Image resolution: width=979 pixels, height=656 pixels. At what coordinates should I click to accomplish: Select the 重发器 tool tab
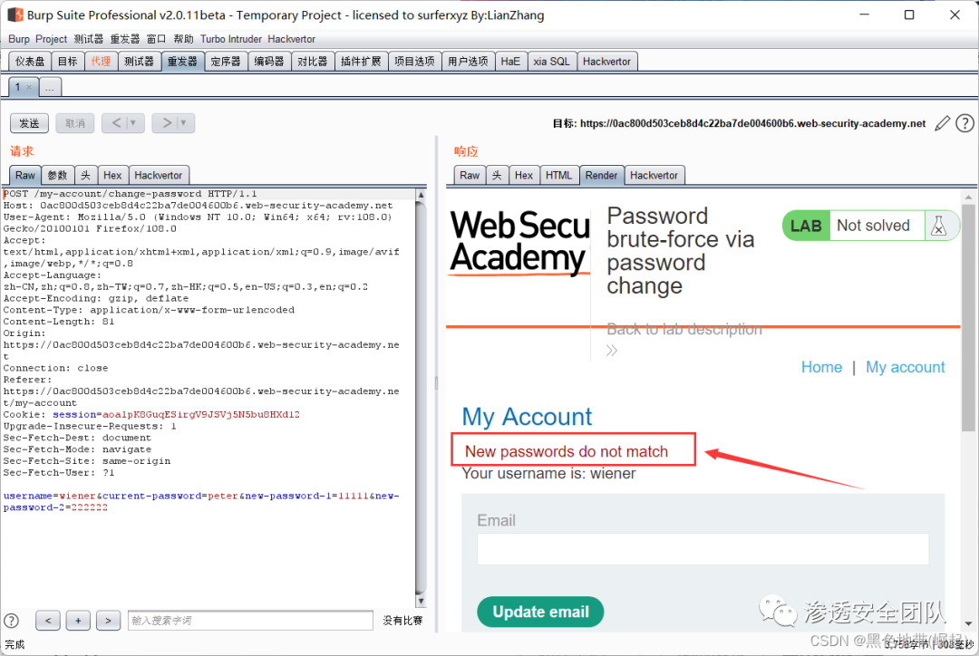pos(182,62)
